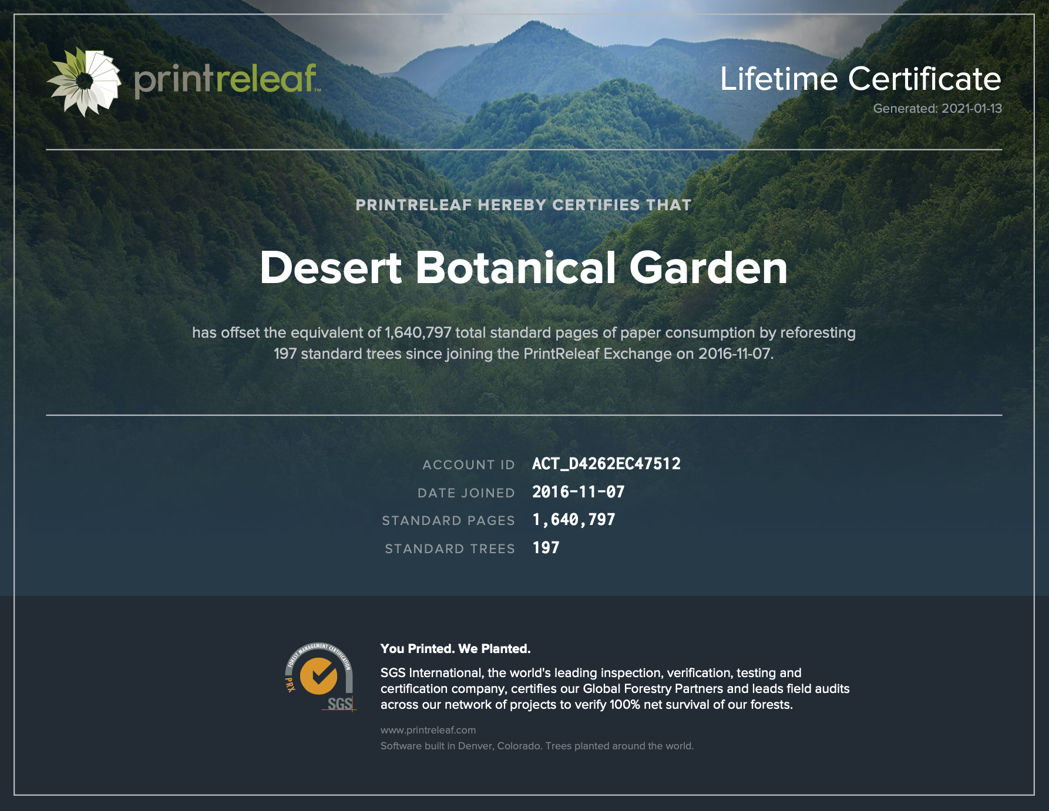Click the offset summary sentence about paper consumption
Screen dimensions: 1049x811
click(x=523, y=343)
